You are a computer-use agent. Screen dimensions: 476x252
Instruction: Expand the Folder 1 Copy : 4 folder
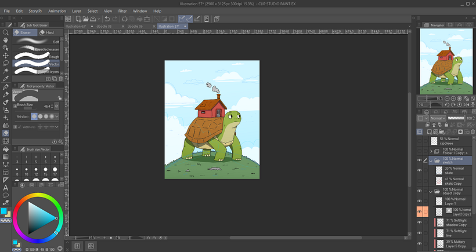[x=431, y=151]
